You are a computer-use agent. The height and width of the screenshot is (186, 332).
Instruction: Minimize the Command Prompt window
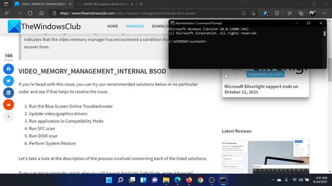[x=296, y=23]
